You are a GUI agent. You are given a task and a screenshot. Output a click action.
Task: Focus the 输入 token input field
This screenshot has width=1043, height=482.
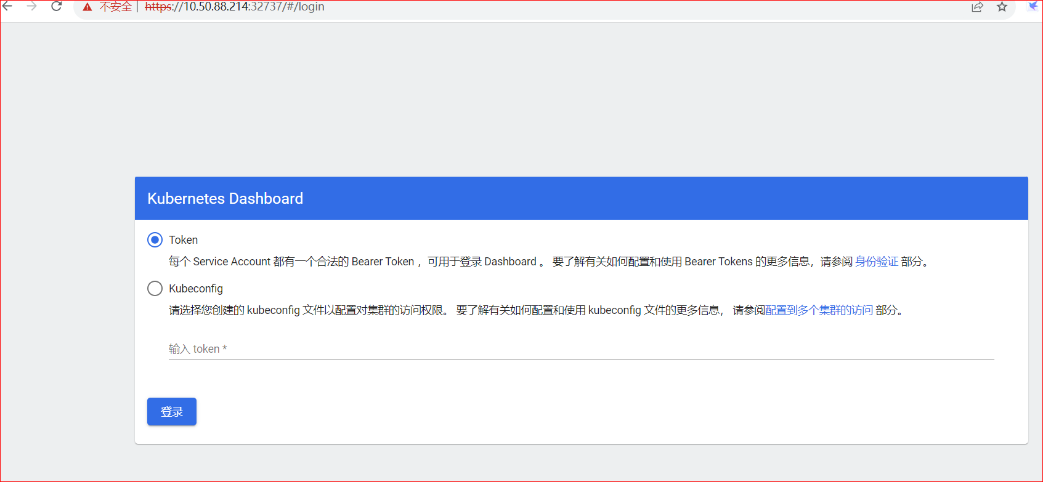point(581,349)
